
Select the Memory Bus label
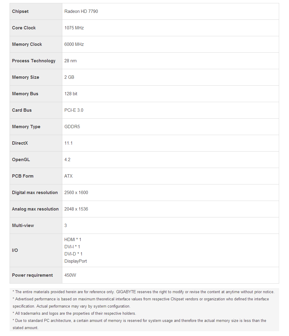(25, 94)
